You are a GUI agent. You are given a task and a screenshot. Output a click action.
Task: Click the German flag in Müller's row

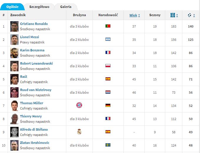(108, 105)
